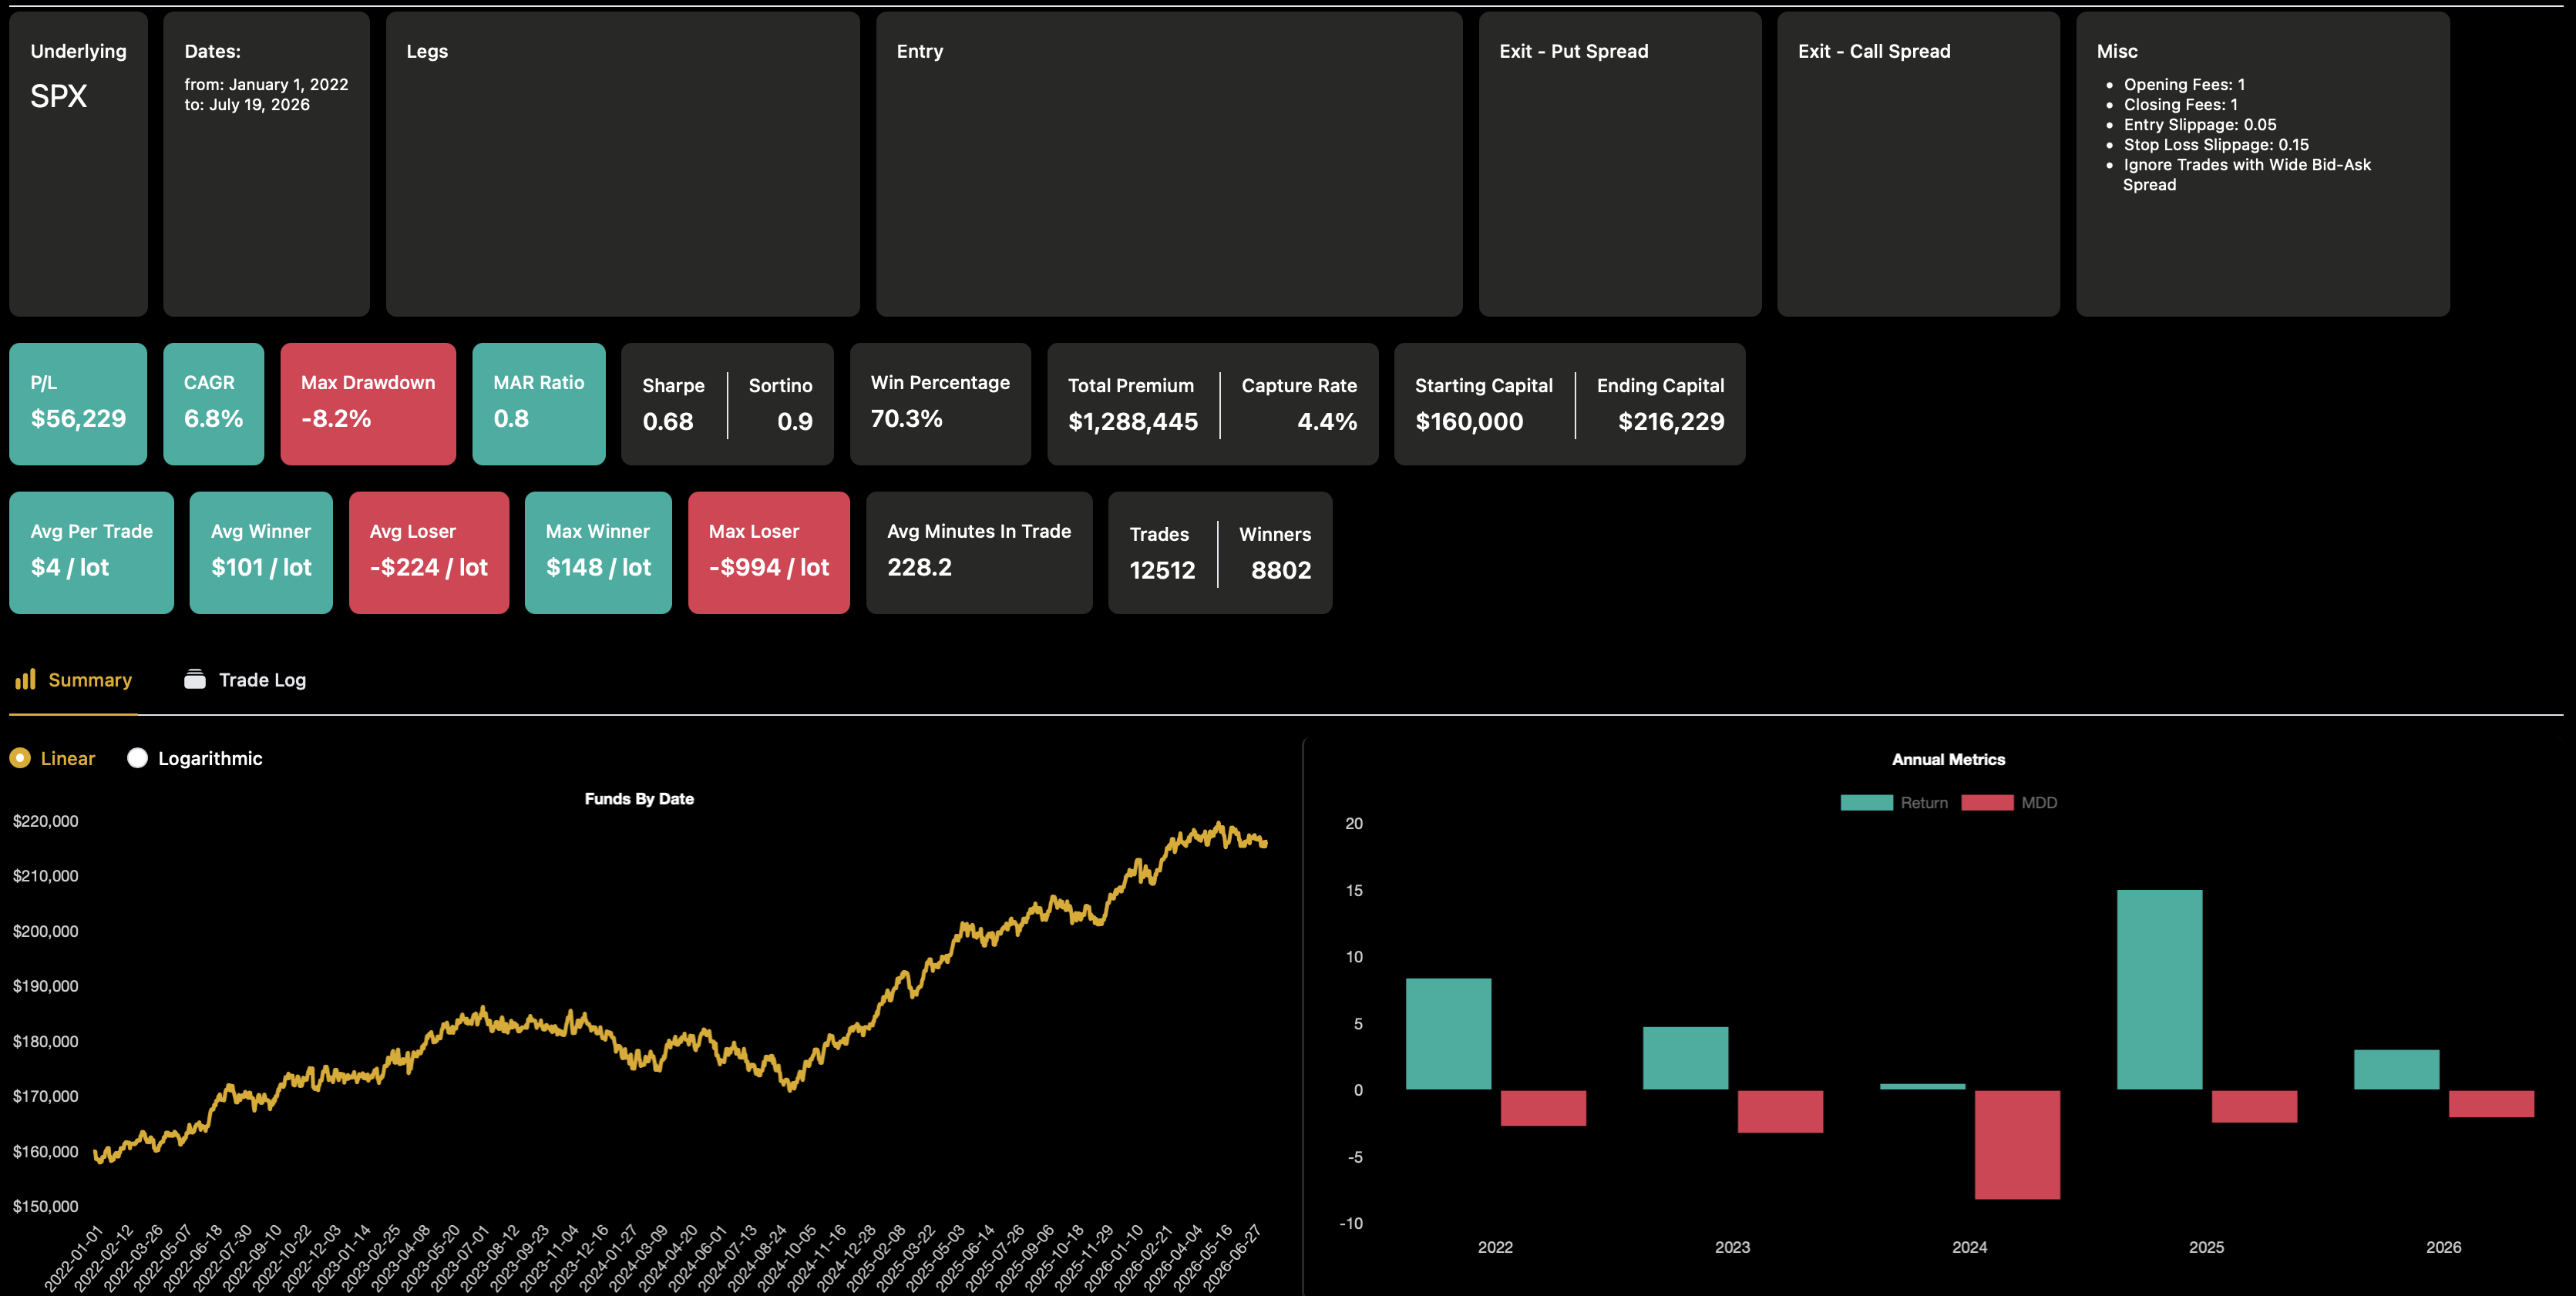Click the Win Percentage 70.3% card
This screenshot has height=1296, width=2576.
(x=940, y=404)
